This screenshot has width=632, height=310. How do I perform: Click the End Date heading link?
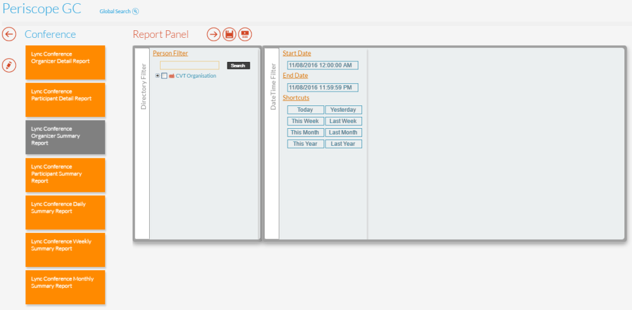coord(295,75)
